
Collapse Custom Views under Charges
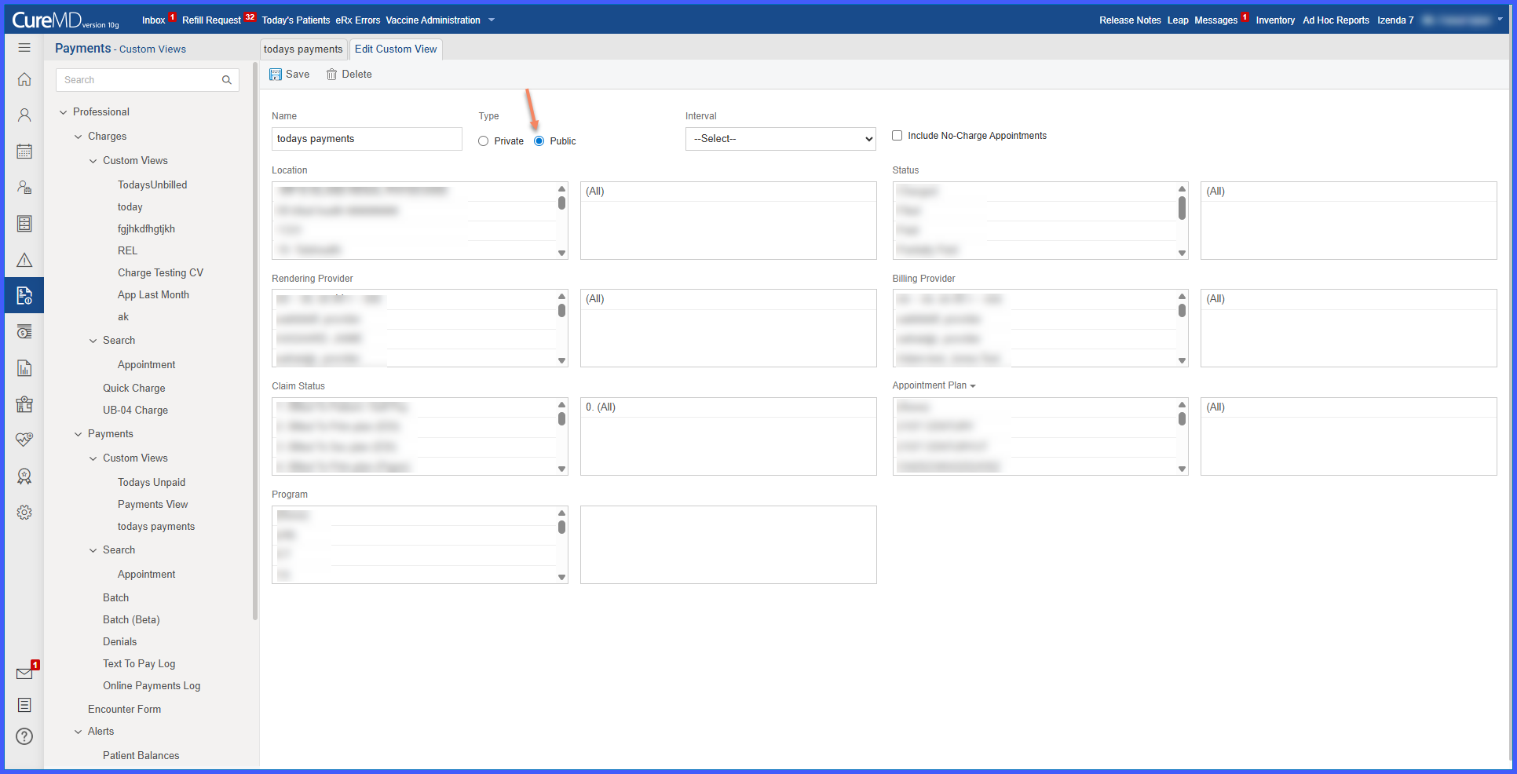(93, 161)
